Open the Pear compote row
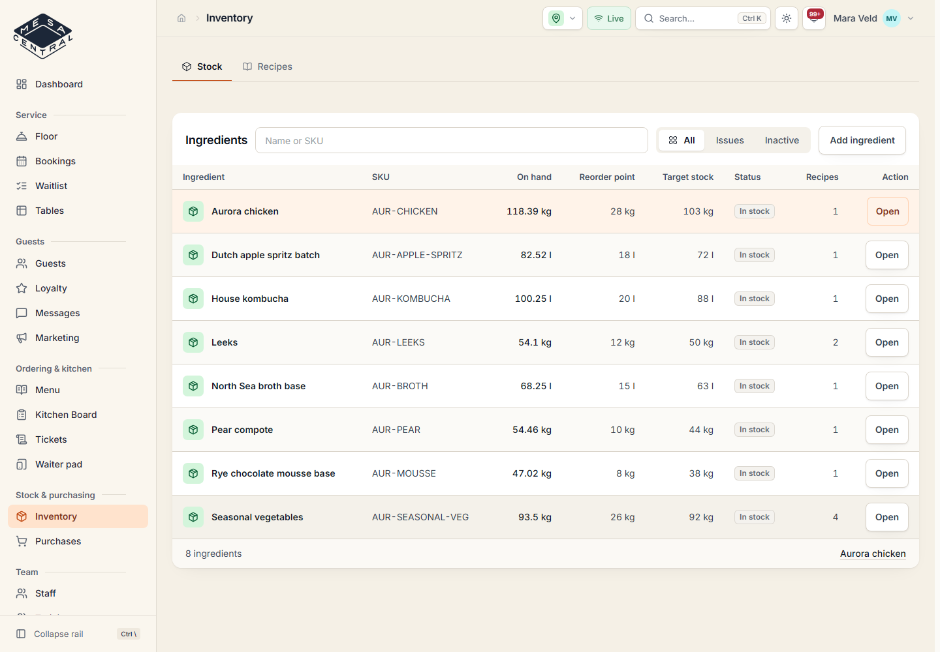 [887, 430]
